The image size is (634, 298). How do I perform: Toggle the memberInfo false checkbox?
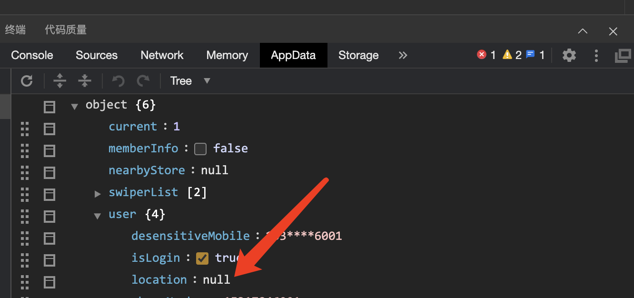pyautogui.click(x=200, y=149)
